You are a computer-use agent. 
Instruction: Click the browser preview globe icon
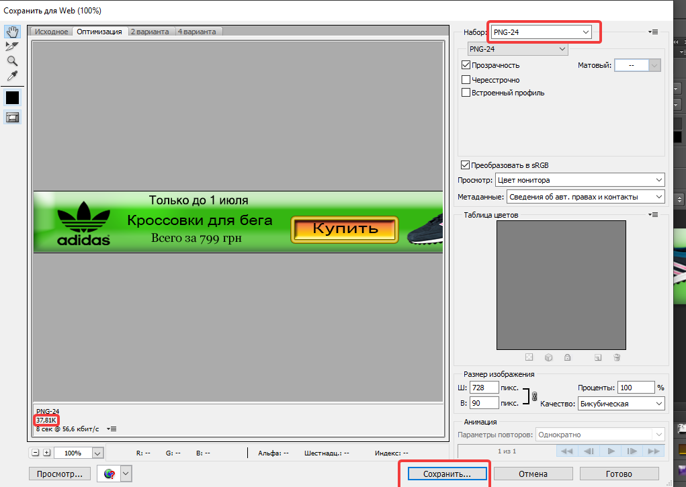tap(109, 474)
